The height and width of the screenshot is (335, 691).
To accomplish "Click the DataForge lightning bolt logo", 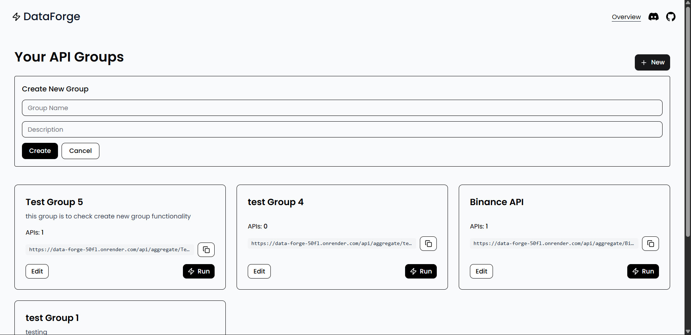I will coord(16,17).
